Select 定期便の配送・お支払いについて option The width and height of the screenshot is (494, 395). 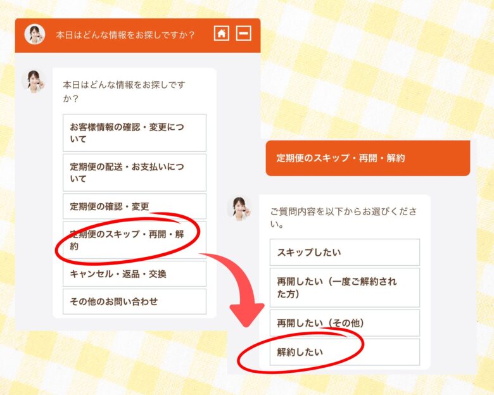point(134,173)
